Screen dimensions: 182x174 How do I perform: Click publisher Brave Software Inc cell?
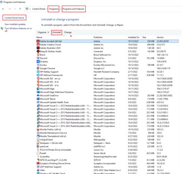coord(102,55)
